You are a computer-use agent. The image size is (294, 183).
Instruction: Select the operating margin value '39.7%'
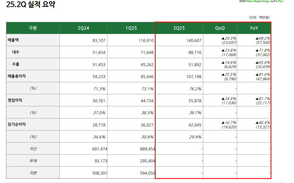195,113
